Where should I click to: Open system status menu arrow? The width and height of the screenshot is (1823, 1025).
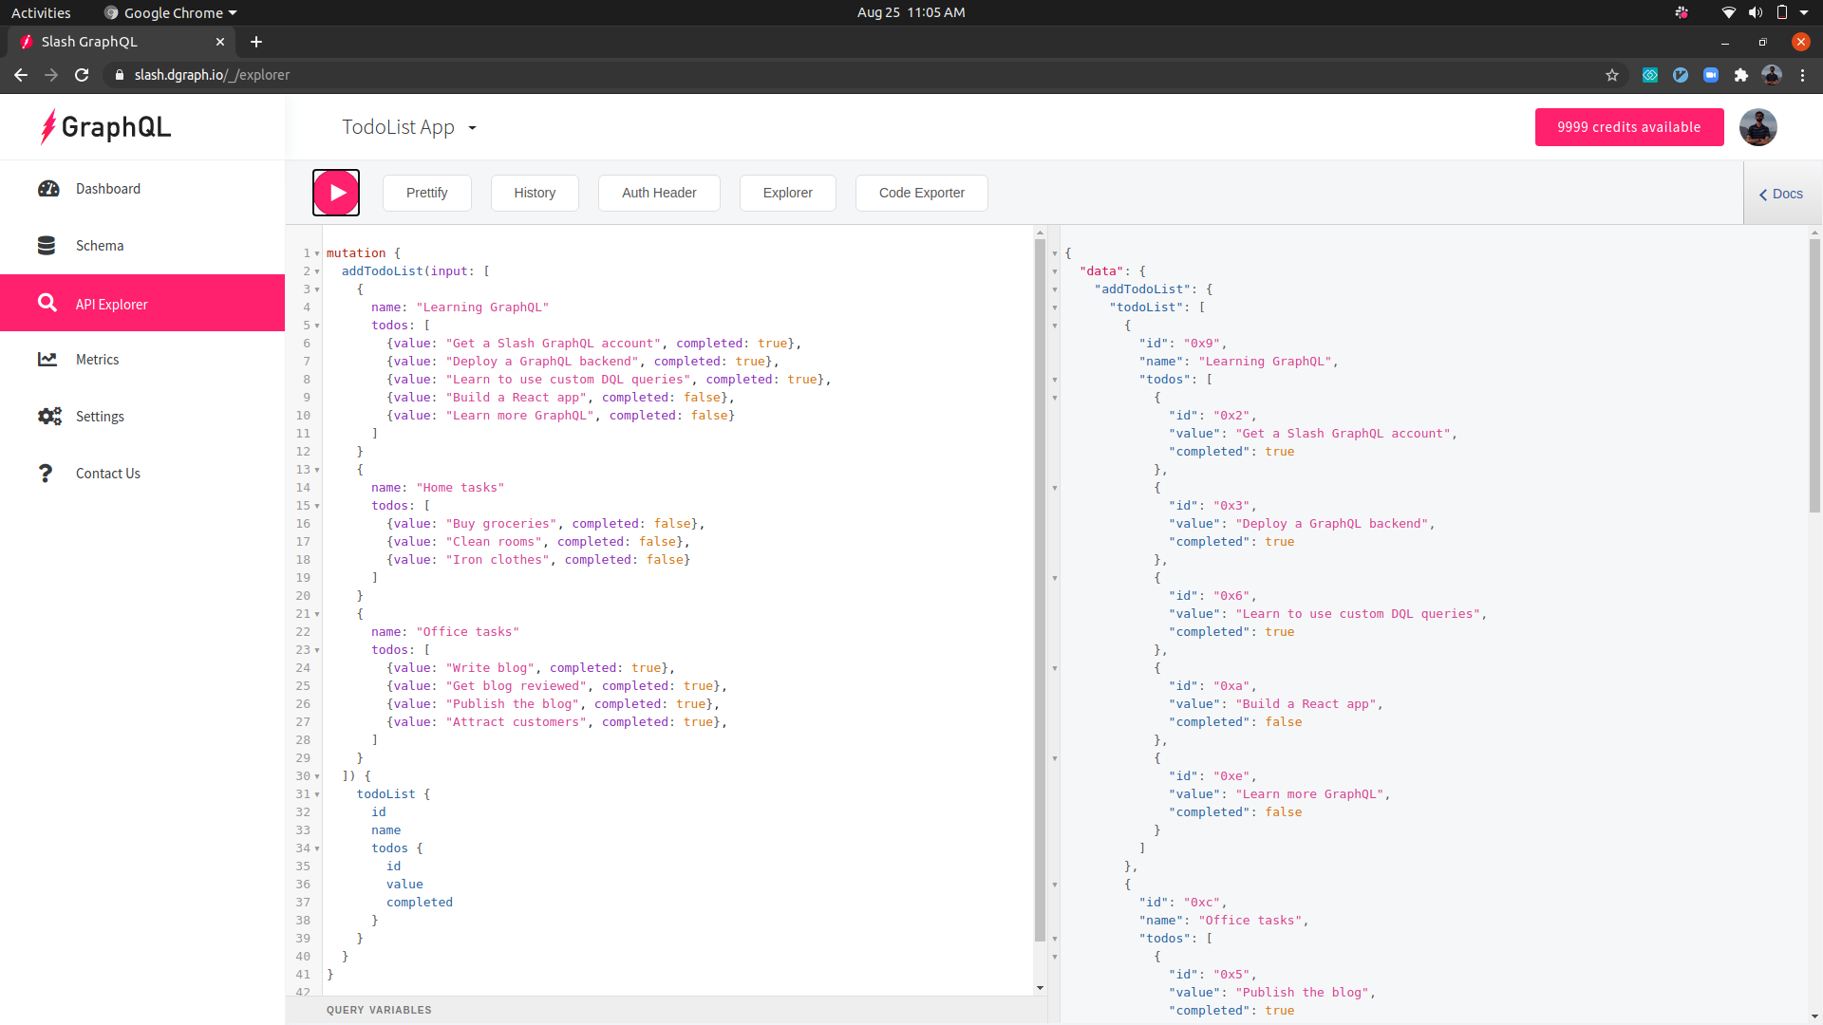(x=1804, y=12)
